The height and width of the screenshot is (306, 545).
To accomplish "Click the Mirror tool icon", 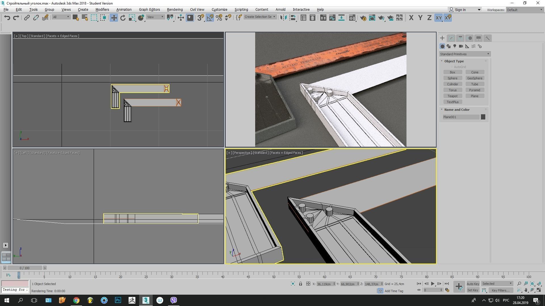I will [x=283, y=18].
